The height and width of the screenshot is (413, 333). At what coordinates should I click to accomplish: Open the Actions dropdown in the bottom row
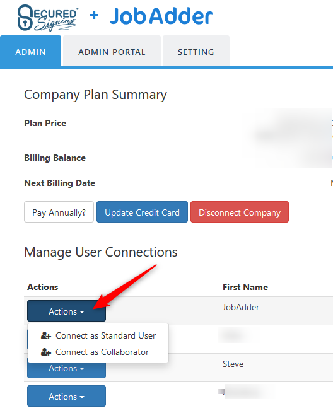point(66,396)
